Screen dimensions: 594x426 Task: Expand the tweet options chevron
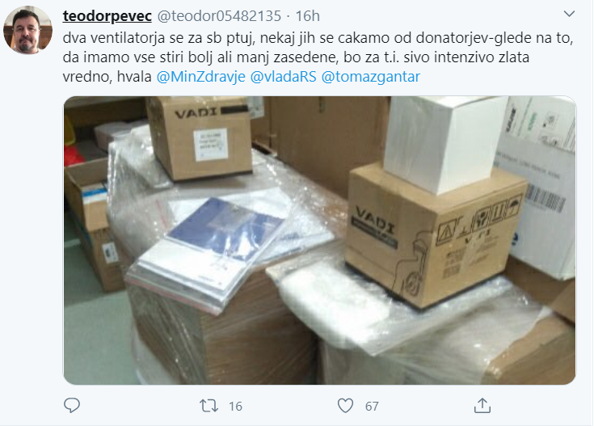[569, 15]
